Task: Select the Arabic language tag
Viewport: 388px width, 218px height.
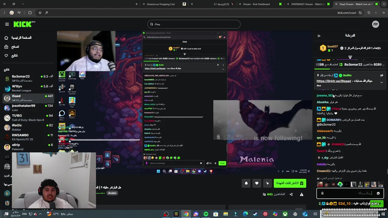Action: pyautogui.click(x=112, y=193)
